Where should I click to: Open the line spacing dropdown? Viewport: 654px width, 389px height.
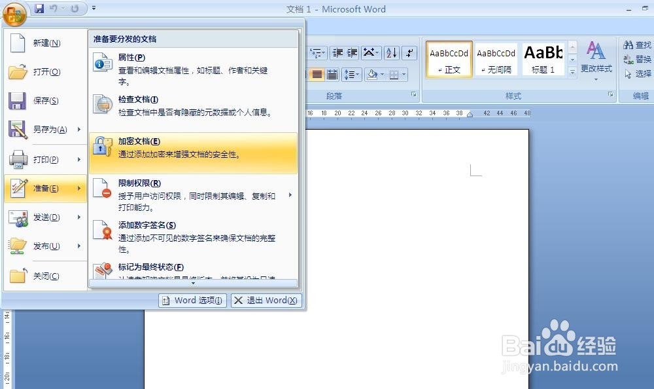pyautogui.click(x=352, y=75)
